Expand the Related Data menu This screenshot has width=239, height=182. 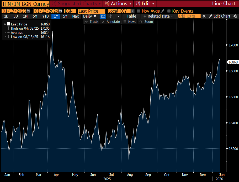[x=158, y=16]
